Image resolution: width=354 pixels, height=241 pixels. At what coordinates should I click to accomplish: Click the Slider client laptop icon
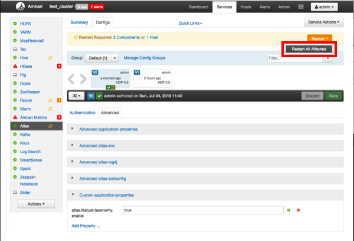pos(15,193)
